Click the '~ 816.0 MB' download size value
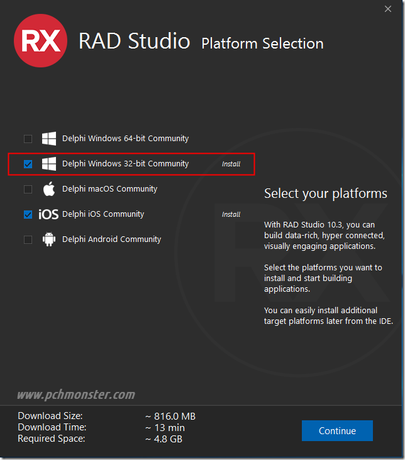 coord(170,417)
